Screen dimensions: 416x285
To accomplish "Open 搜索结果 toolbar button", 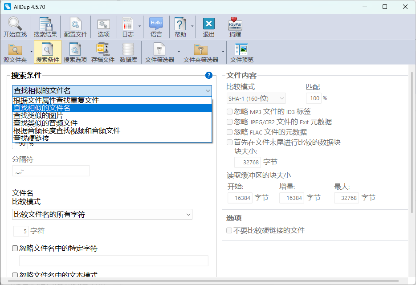I will pos(45,27).
